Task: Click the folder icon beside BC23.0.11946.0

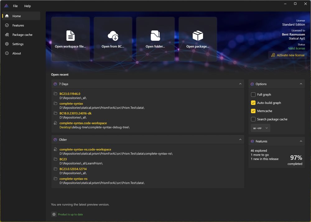Action: coord(56,94)
